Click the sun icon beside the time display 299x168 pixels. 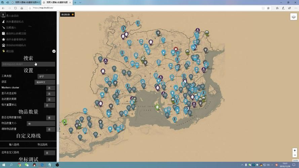tap(73, 14)
